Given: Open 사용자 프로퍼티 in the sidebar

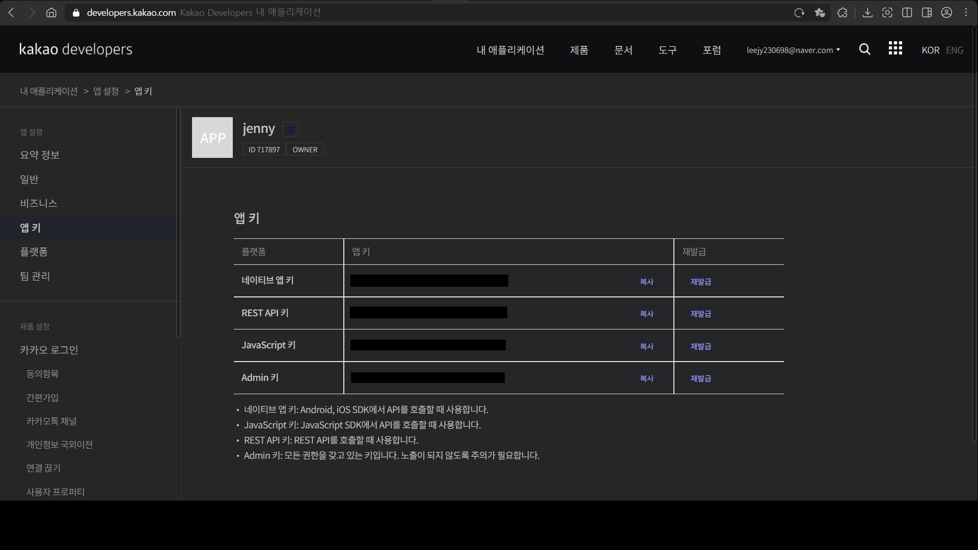Looking at the screenshot, I should pyautogui.click(x=56, y=492).
